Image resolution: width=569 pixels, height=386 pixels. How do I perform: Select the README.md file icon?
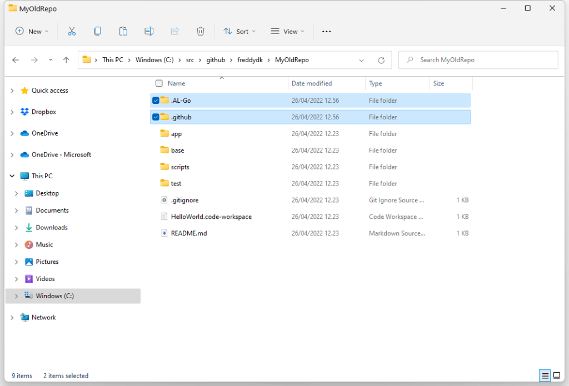point(164,233)
